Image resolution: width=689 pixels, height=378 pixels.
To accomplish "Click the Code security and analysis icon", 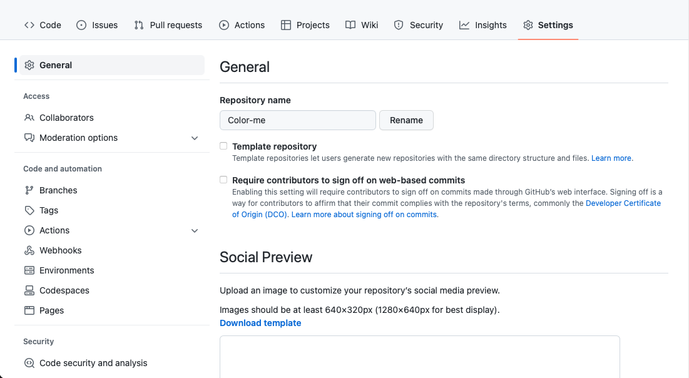I will (x=29, y=363).
